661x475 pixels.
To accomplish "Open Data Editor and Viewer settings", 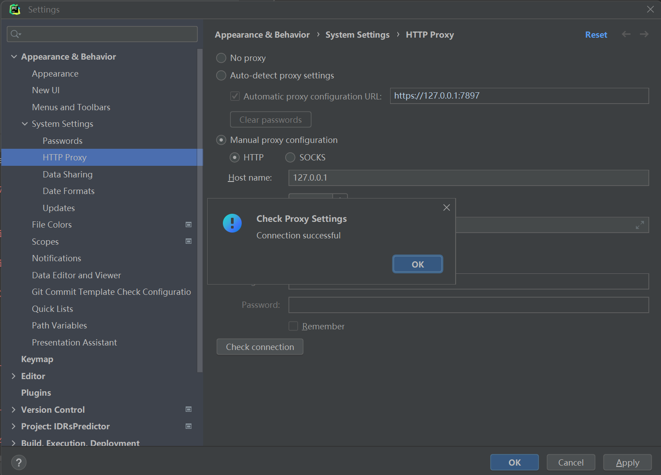I will click(x=76, y=275).
